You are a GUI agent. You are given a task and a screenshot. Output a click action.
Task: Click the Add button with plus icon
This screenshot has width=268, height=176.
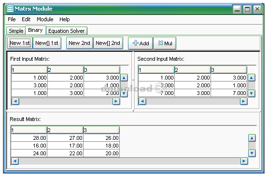(141, 43)
